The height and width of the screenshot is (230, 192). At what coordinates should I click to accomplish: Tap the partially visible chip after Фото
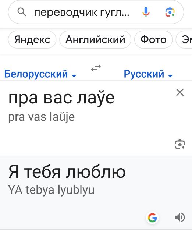(x=184, y=40)
